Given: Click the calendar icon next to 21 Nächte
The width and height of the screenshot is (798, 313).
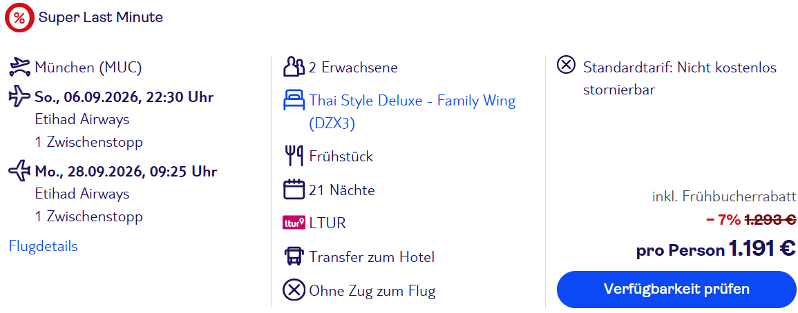Looking at the screenshot, I should pos(294,190).
